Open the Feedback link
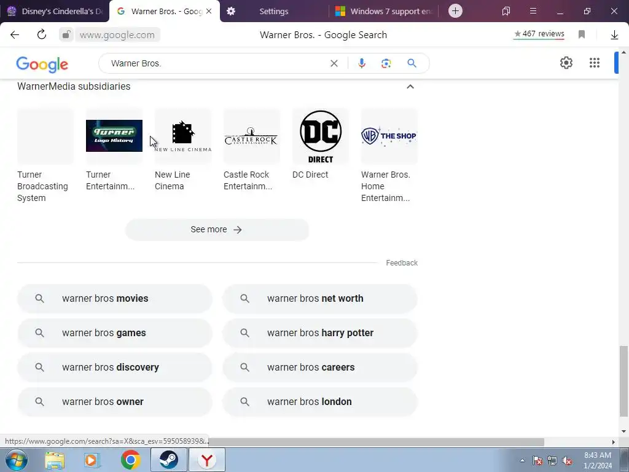Screen dimensions: 629x472 click(402, 263)
